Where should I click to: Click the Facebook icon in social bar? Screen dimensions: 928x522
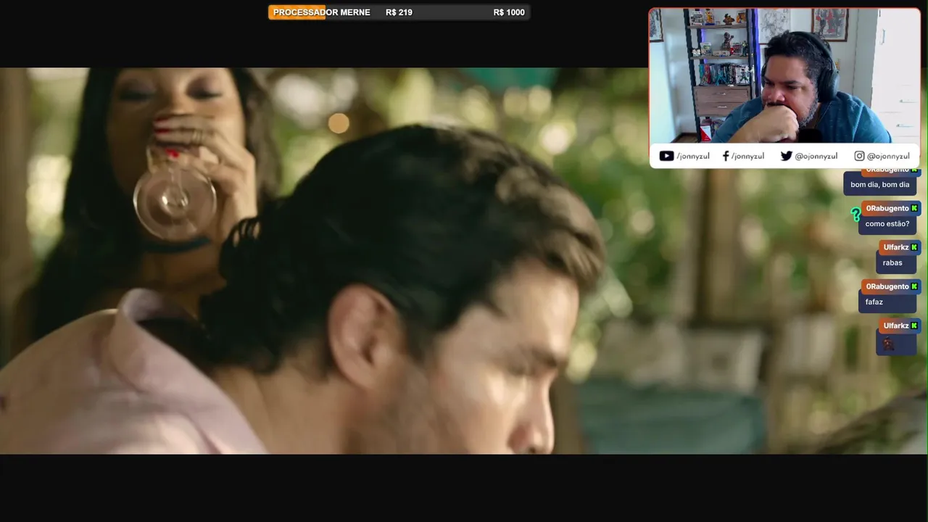[726, 156]
